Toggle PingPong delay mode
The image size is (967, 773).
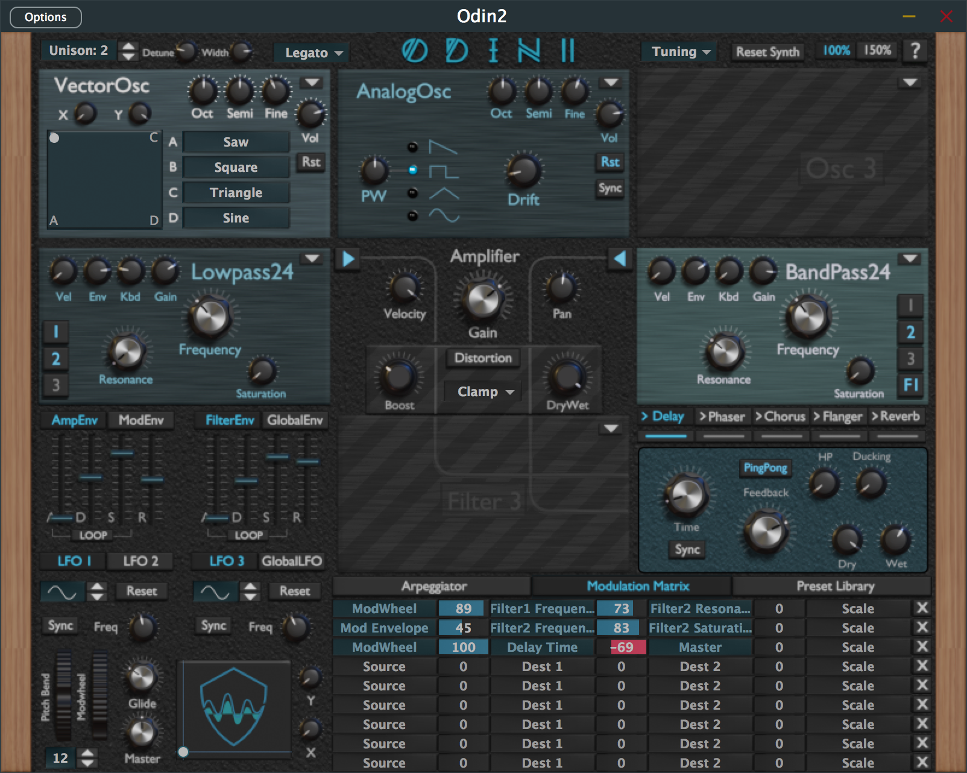click(765, 468)
